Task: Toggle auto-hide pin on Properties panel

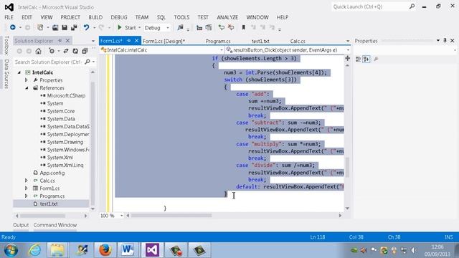Action: (445, 41)
